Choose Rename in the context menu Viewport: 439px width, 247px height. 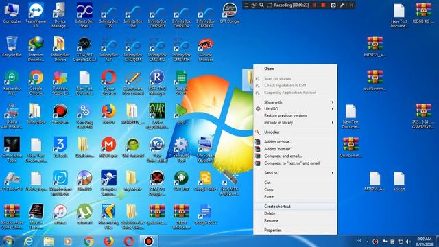coord(295,220)
